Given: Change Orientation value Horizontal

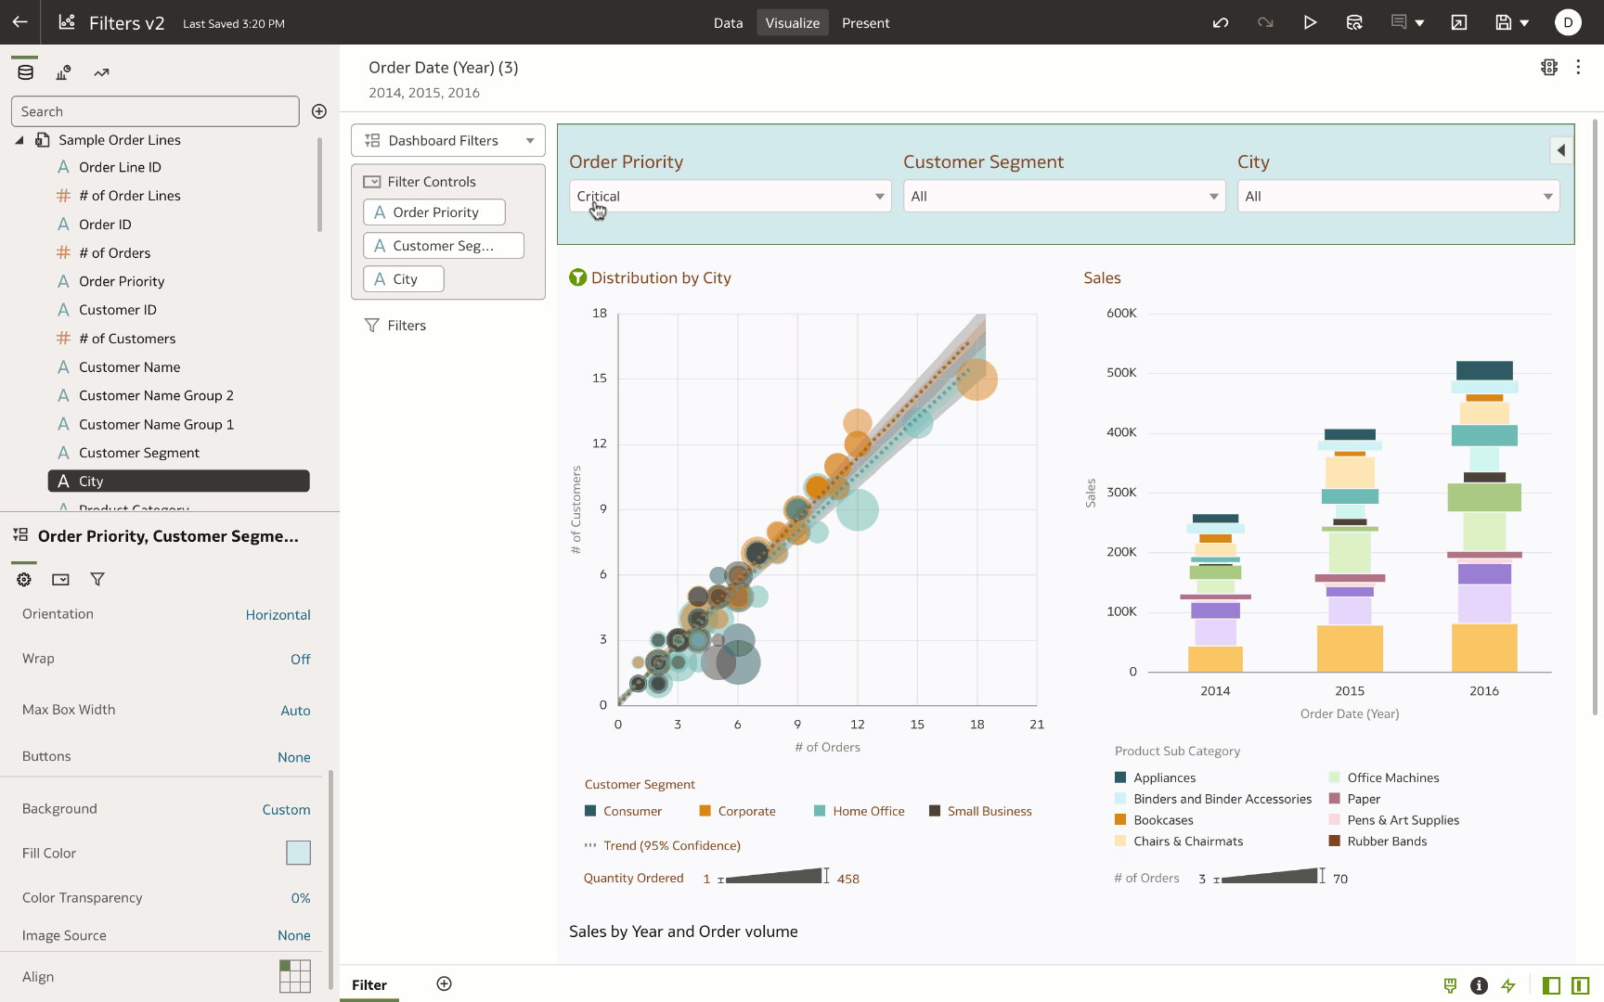Looking at the screenshot, I should [x=278, y=614].
